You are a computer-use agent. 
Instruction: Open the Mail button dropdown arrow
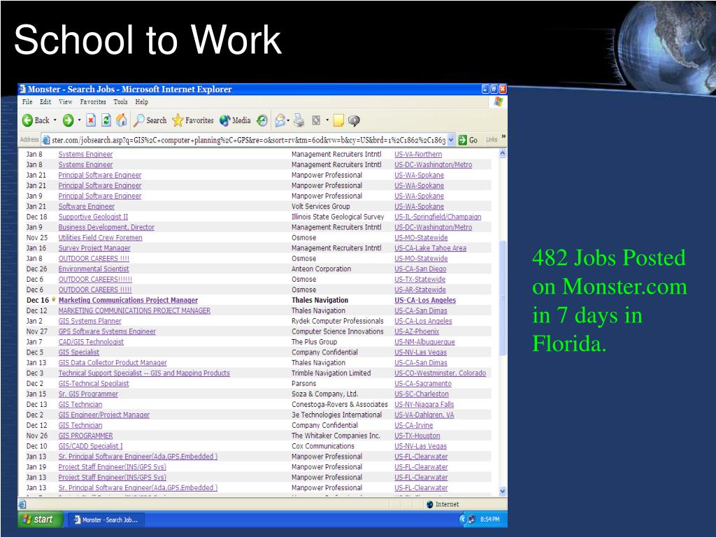[x=288, y=120]
